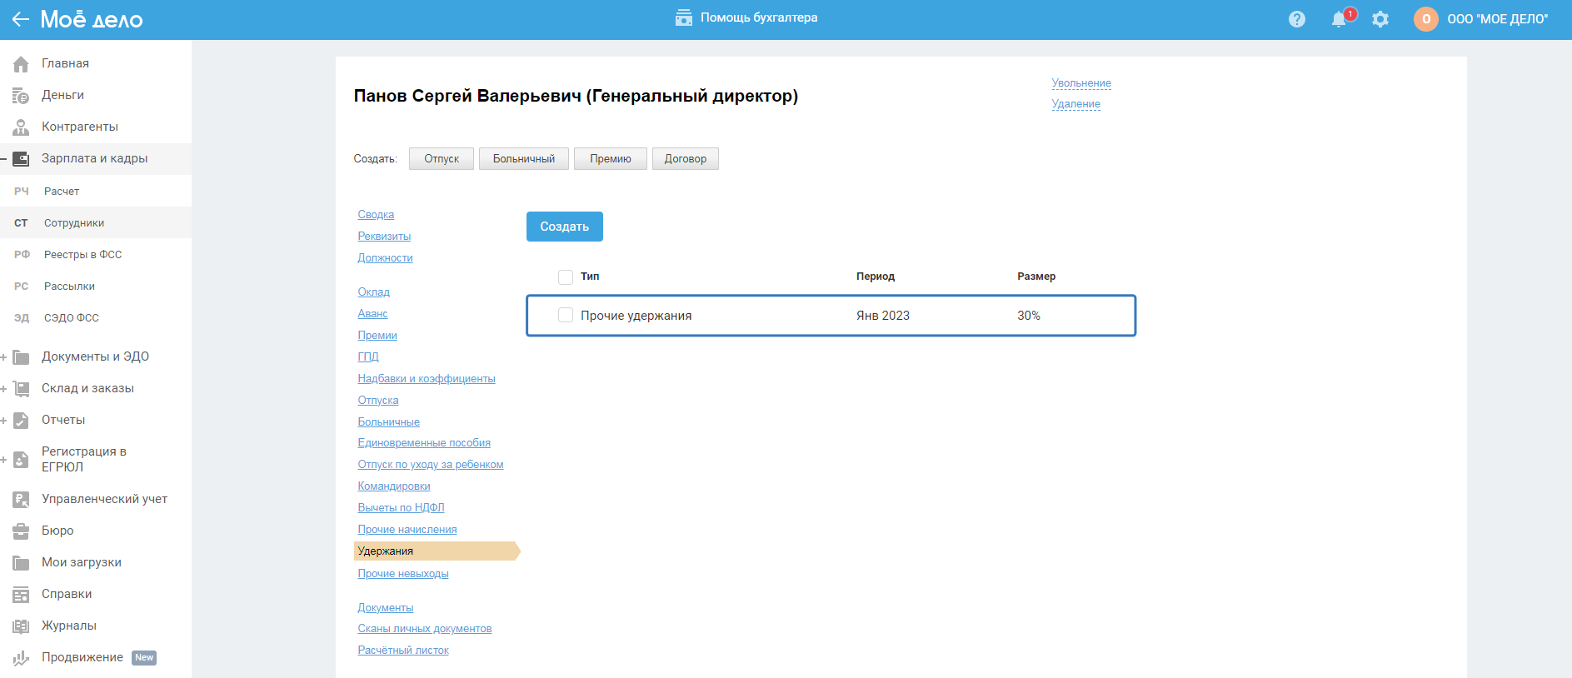
Task: Expand the Документы и ЭДО section
Action: [x=4, y=357]
